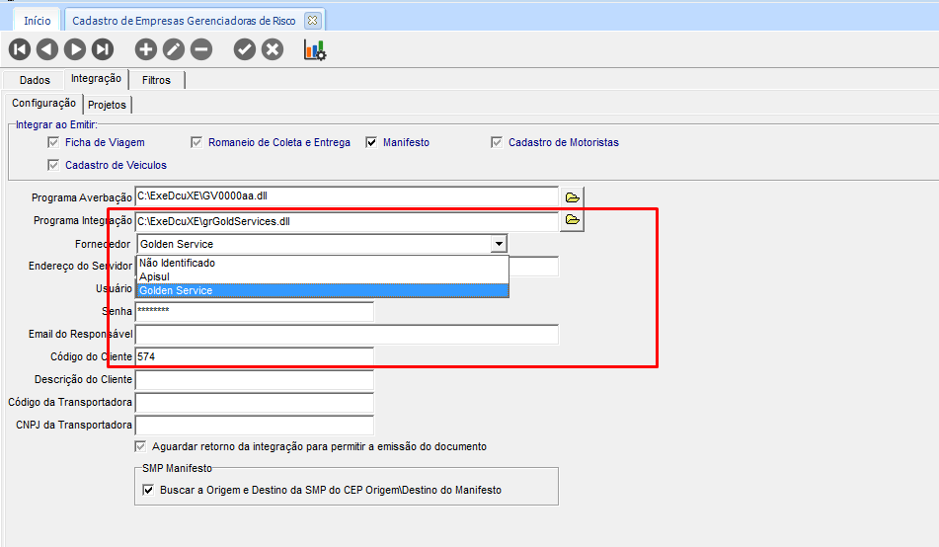Click the Descrição do Cliente field
939x547 pixels.
click(x=255, y=379)
